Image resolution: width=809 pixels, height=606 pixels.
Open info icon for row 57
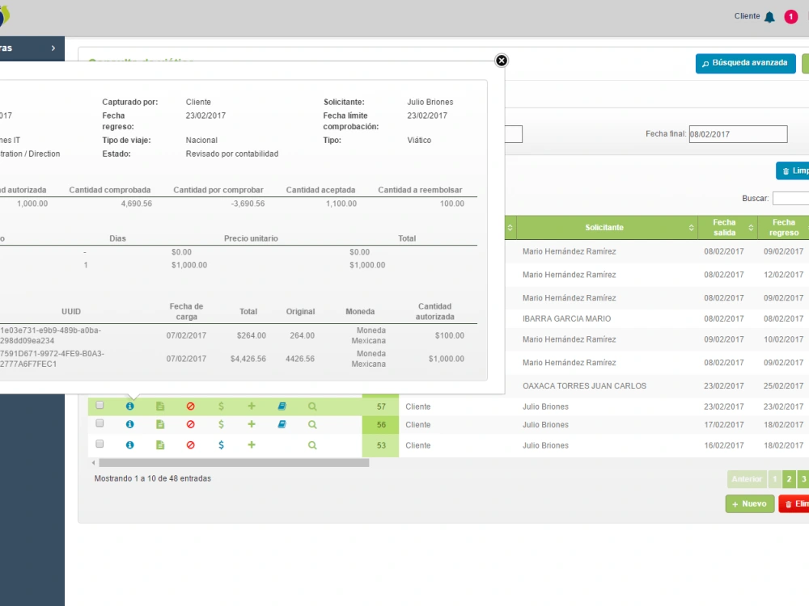[129, 406]
